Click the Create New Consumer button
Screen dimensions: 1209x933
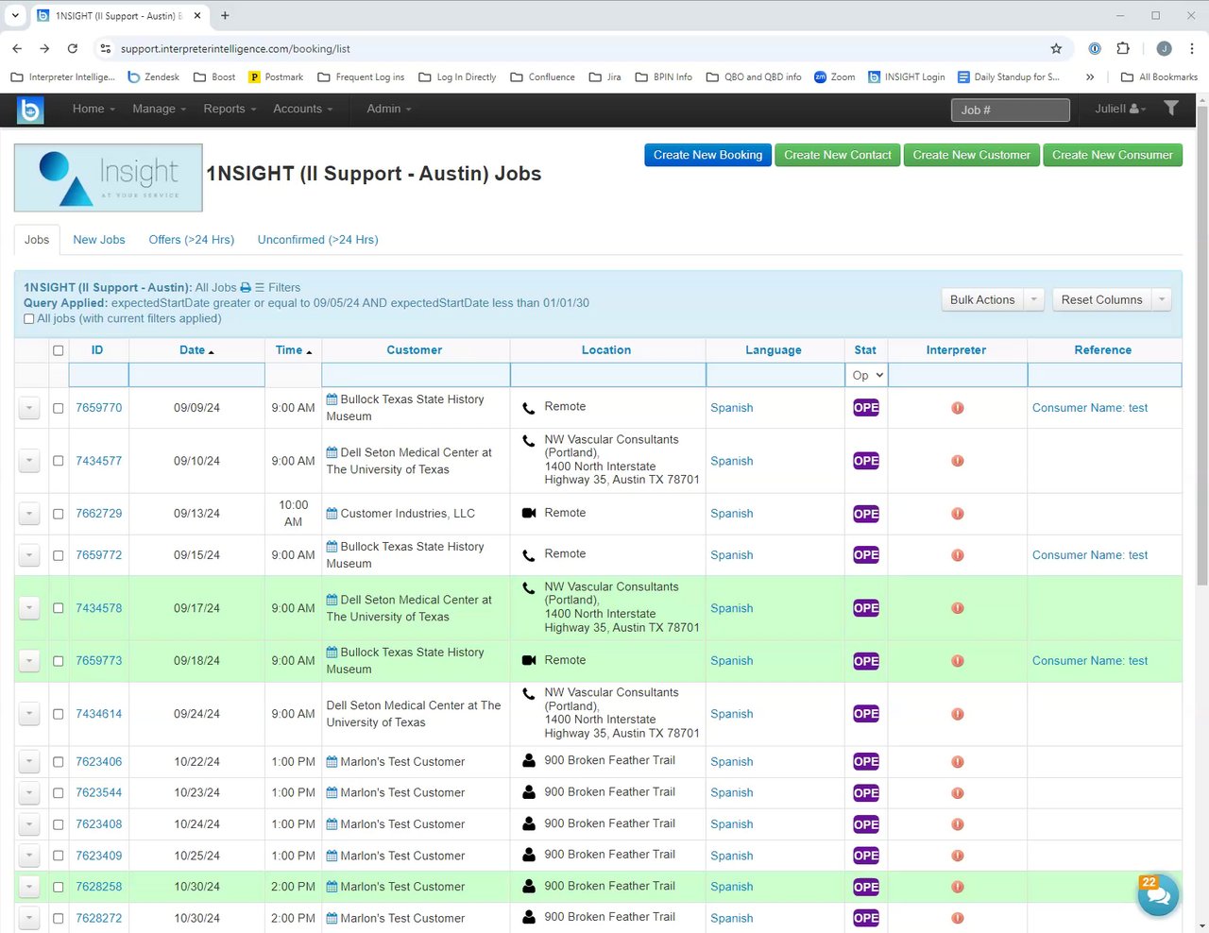1113,155
